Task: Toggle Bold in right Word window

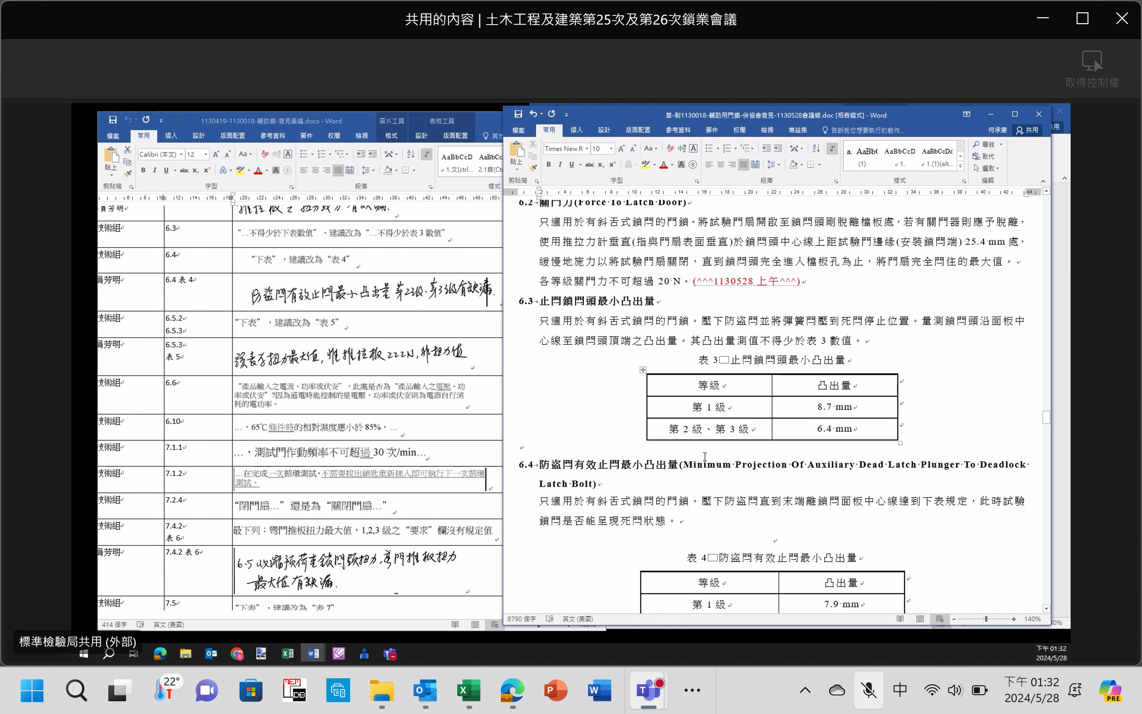Action: 548,164
